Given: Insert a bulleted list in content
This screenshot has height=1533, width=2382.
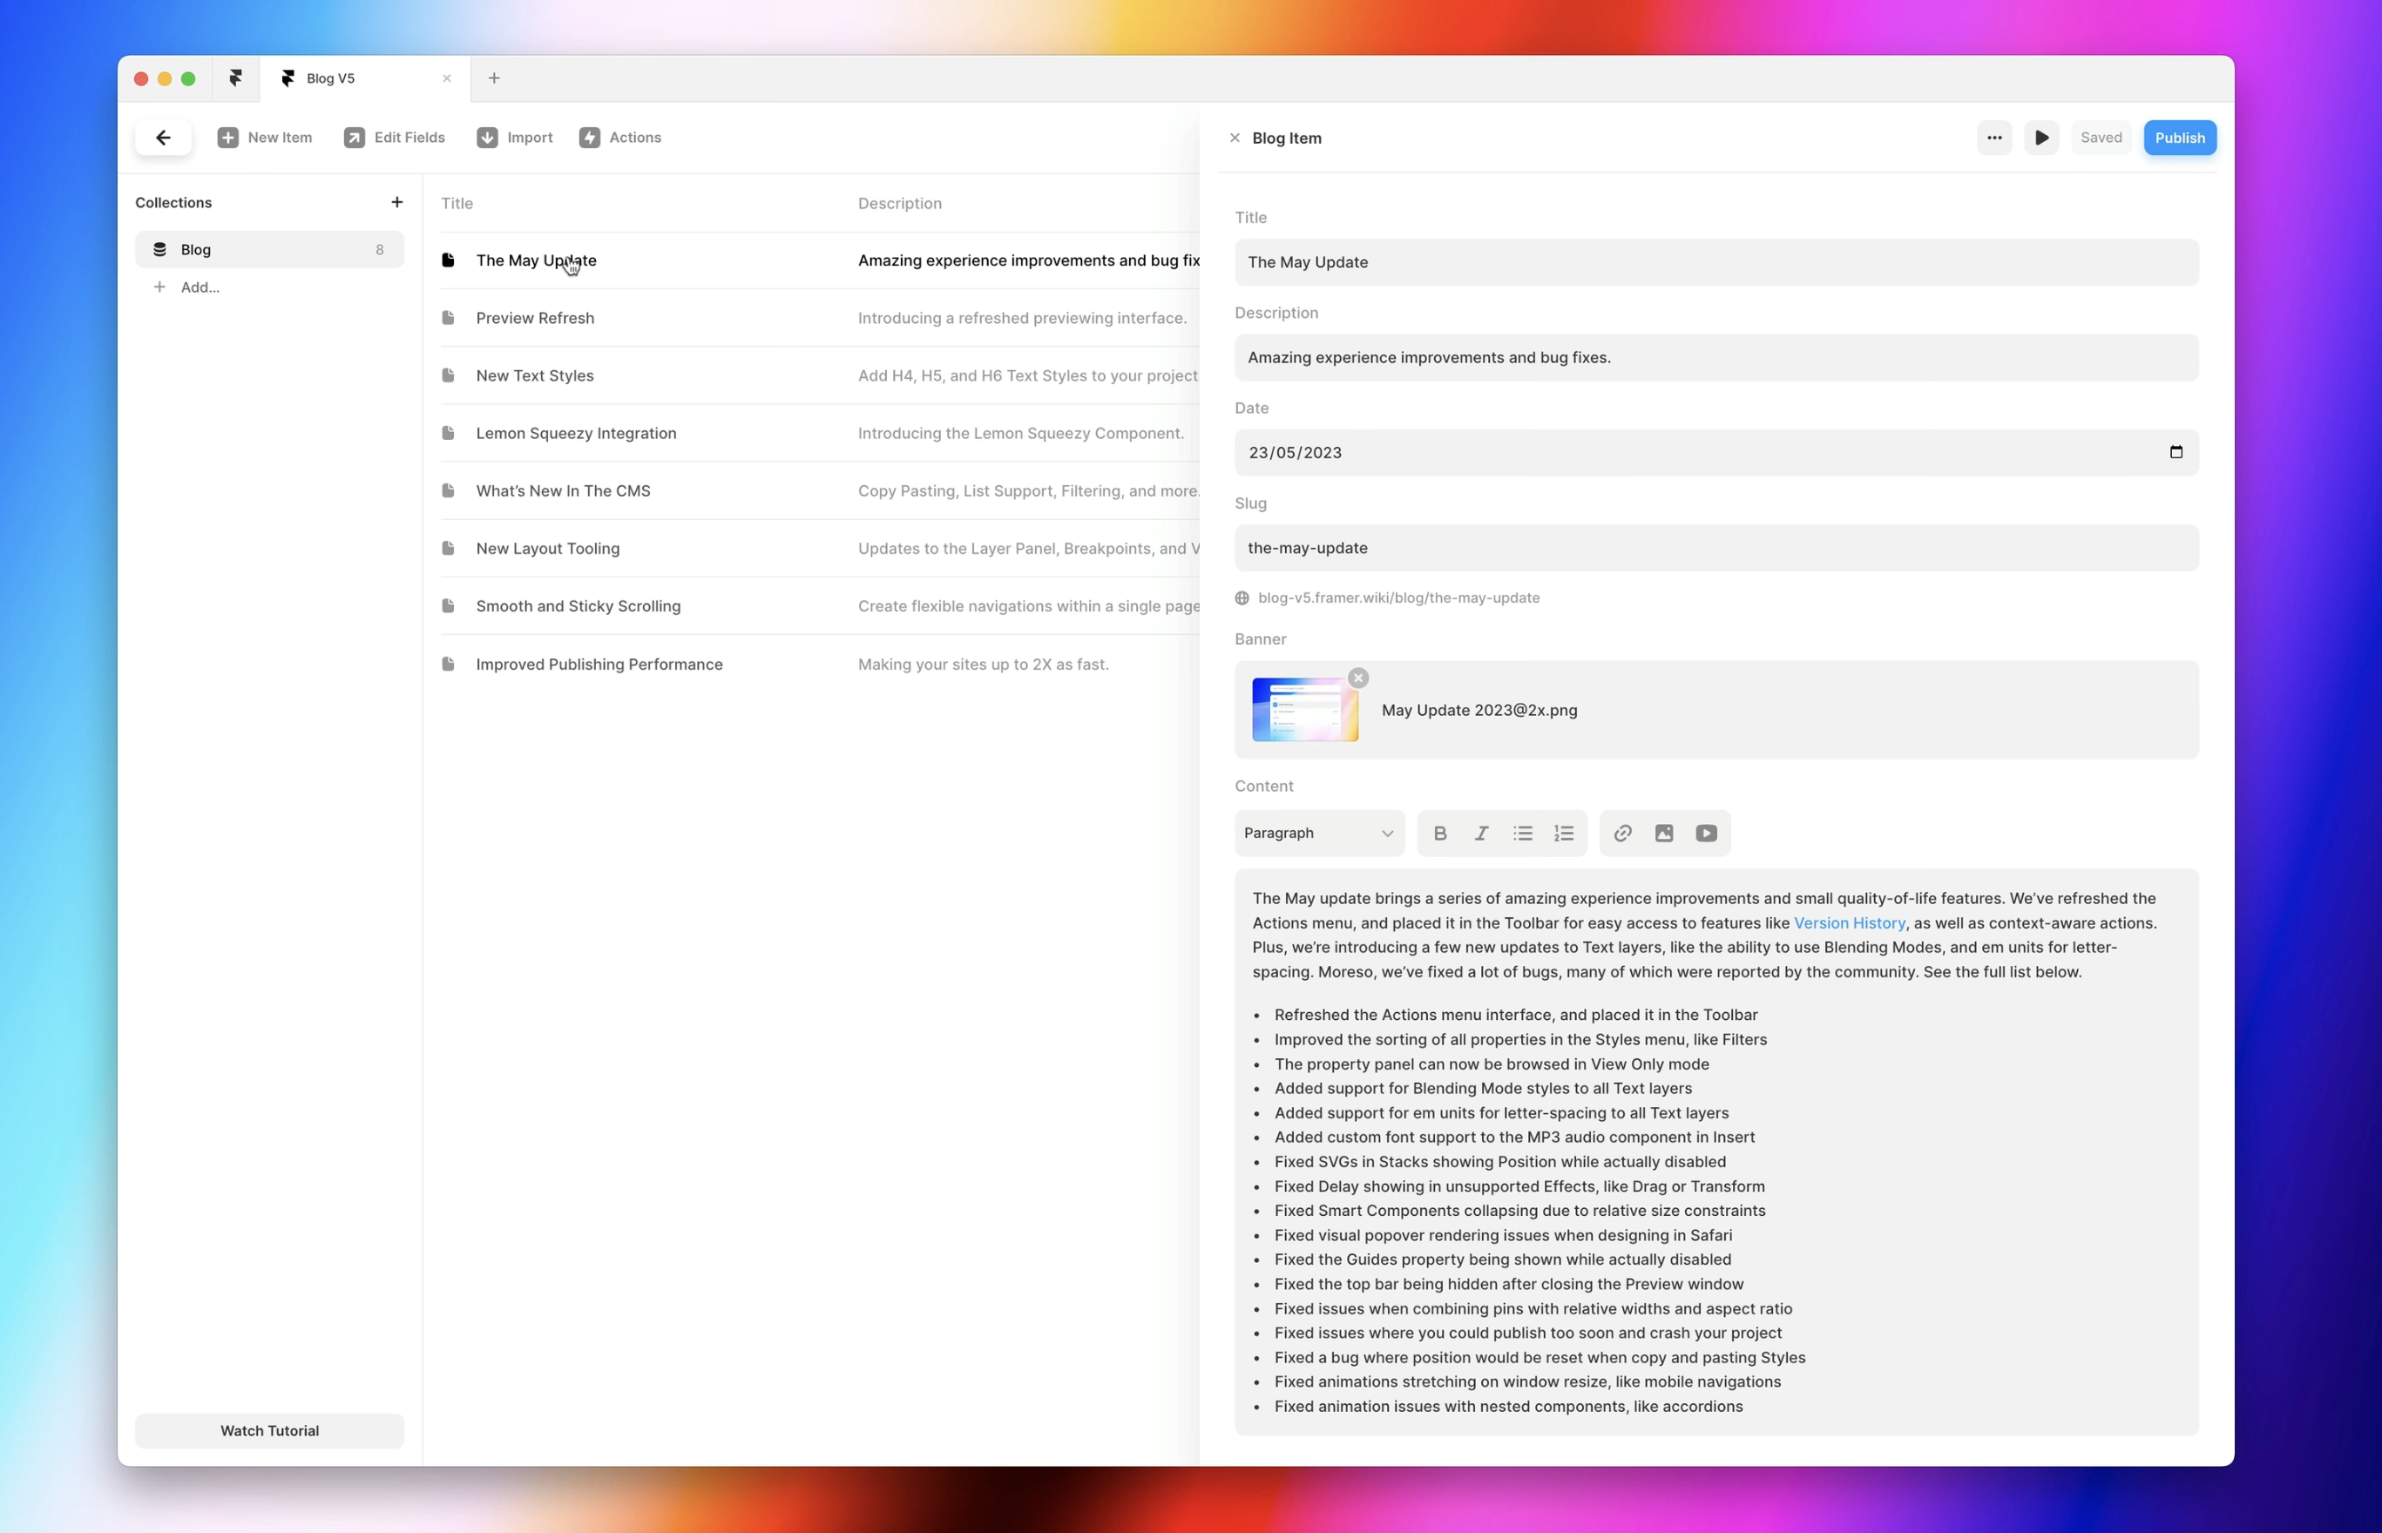Looking at the screenshot, I should [1522, 834].
